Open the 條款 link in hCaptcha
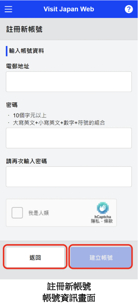Viewport: 138px width, 303px height. click(x=109, y=221)
